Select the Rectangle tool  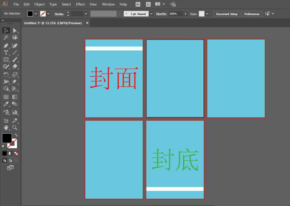6,60
